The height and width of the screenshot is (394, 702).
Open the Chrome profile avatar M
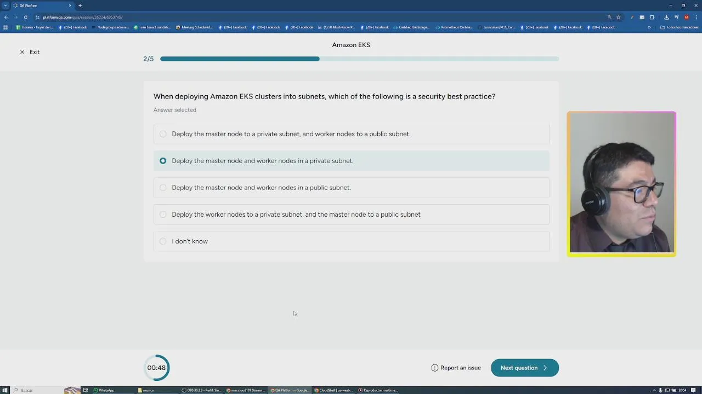coord(686,17)
